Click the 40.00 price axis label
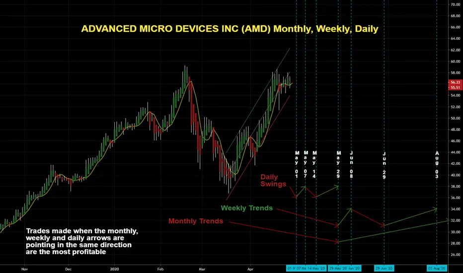This screenshot has width=463, height=273. (456, 175)
